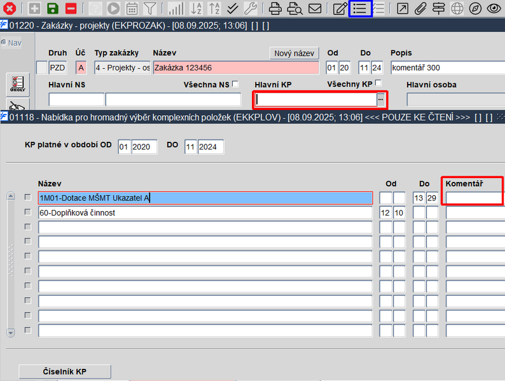
Task: Open the wrench settings icon
Action: (250, 8)
